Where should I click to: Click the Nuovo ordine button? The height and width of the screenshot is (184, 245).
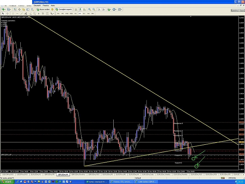click(43, 9)
